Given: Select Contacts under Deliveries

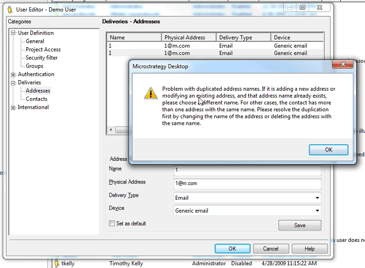Looking at the screenshot, I should pyautogui.click(x=36, y=99).
